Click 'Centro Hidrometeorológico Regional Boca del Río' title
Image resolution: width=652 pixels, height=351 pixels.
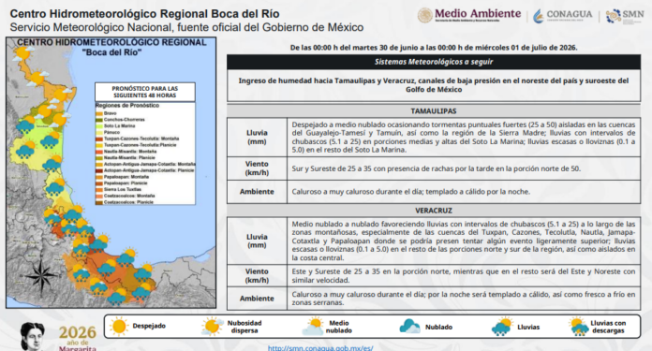144,14
